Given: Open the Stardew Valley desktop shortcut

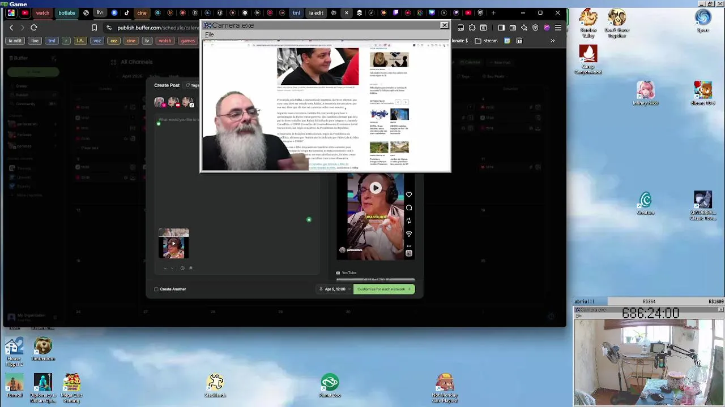Looking at the screenshot, I should (x=588, y=23).
